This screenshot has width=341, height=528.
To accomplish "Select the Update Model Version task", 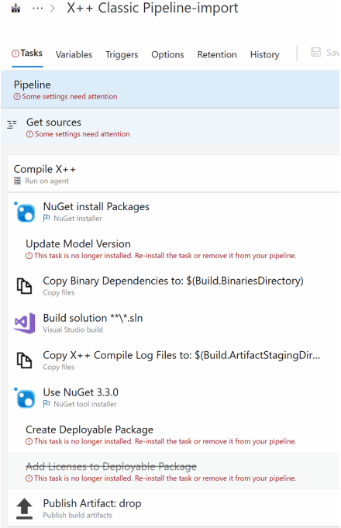I will 174,249.
